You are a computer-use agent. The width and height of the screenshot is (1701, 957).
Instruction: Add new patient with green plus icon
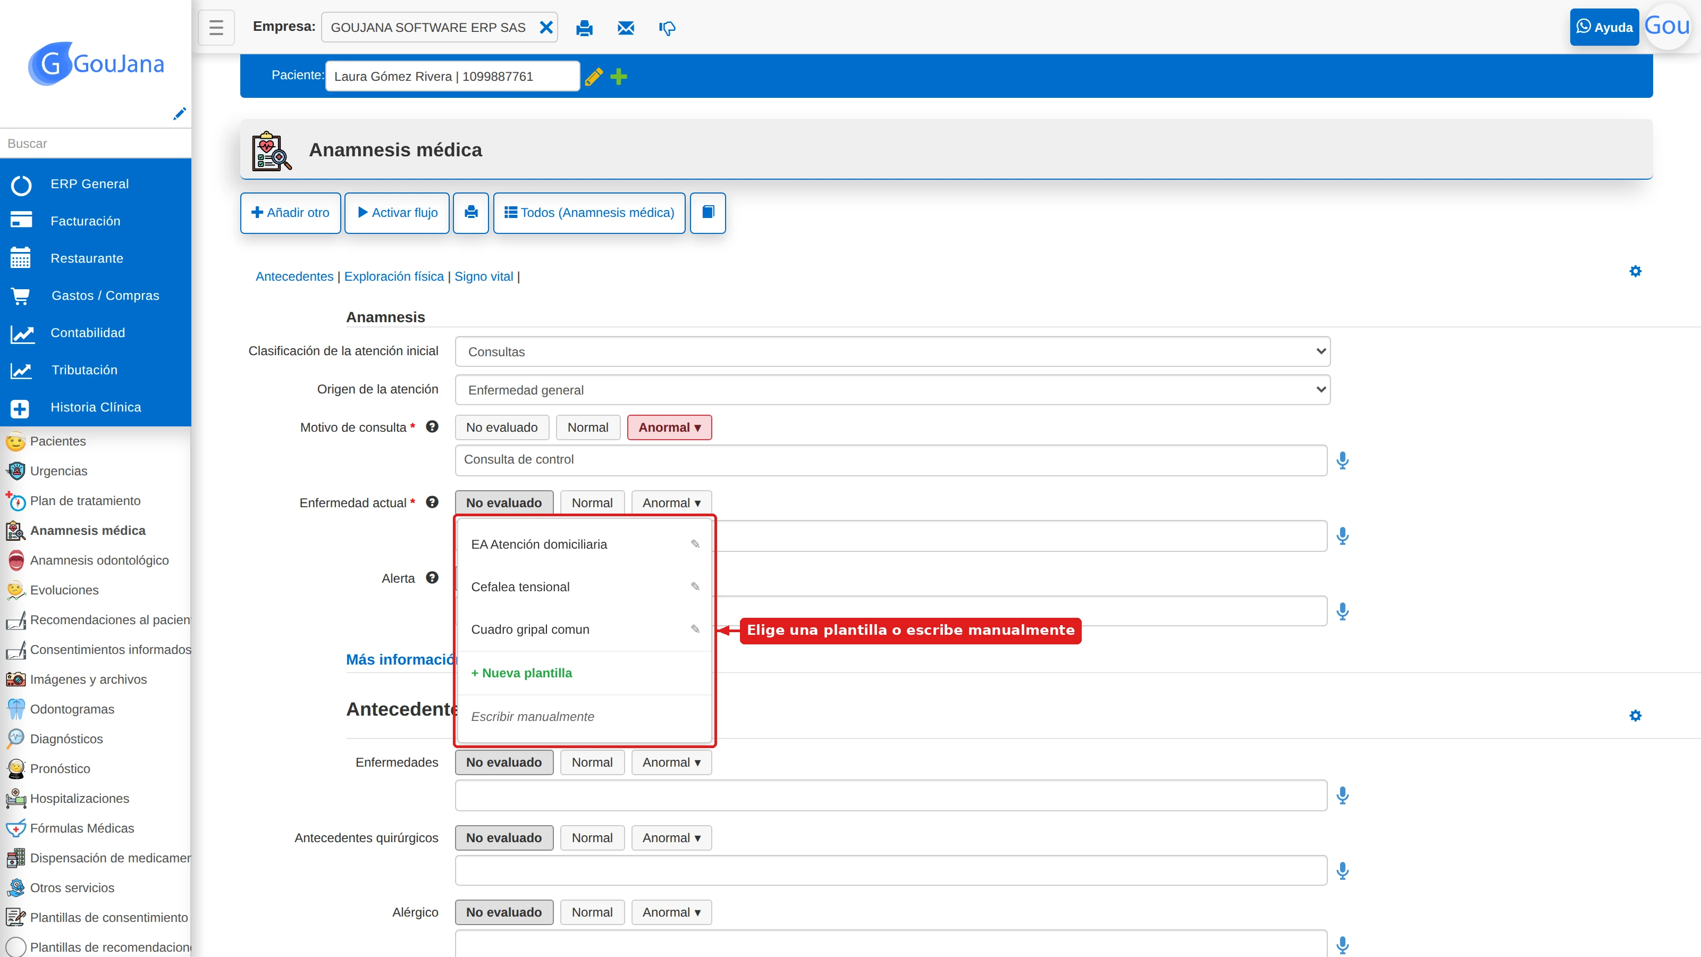tap(619, 77)
